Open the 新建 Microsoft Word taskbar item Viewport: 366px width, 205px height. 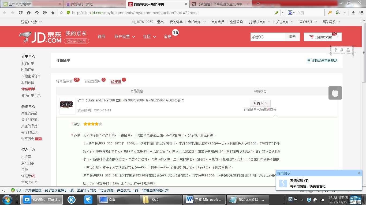[205, 199]
